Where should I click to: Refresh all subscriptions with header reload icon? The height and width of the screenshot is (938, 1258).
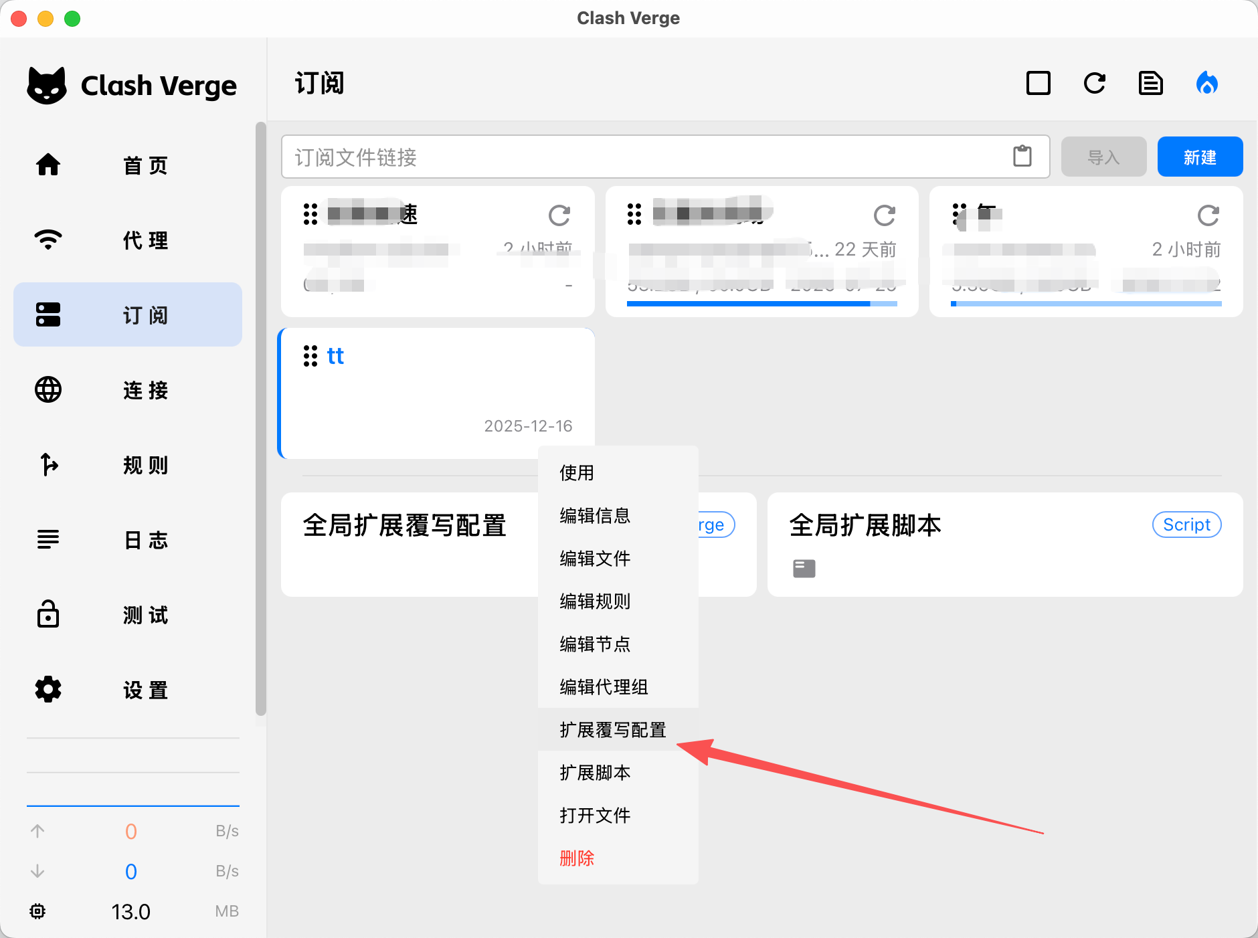[x=1094, y=84]
